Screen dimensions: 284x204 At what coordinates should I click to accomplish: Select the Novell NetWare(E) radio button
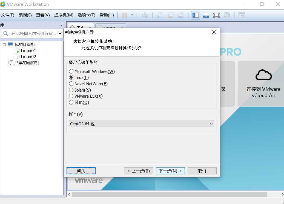point(71,84)
